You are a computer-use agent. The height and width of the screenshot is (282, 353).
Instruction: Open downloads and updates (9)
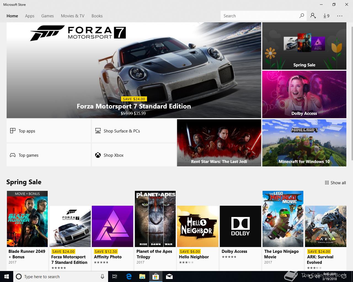tap(326, 16)
